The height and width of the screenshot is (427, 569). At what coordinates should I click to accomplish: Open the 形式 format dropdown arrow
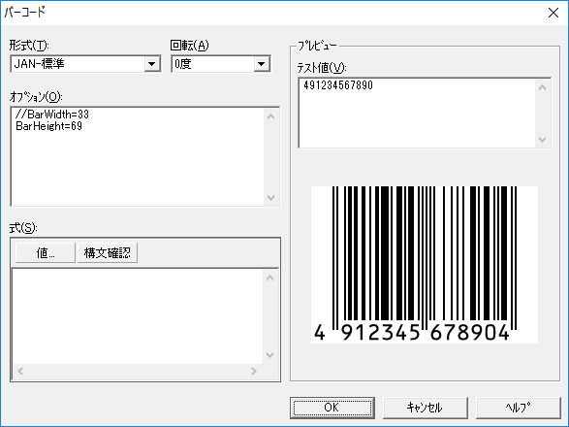click(151, 64)
